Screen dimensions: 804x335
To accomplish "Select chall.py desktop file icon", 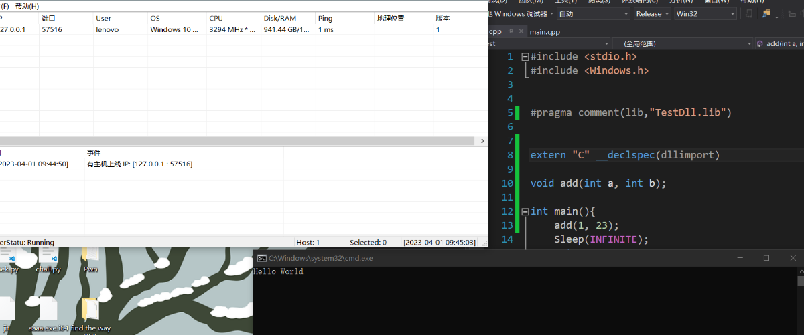I will pyautogui.click(x=48, y=261).
